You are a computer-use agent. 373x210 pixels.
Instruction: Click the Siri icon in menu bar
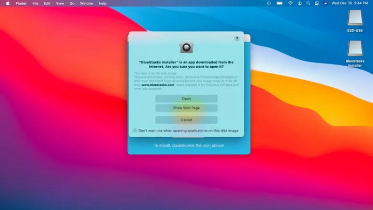(325, 3)
